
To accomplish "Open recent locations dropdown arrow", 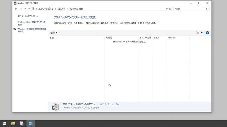I will click(25, 9).
